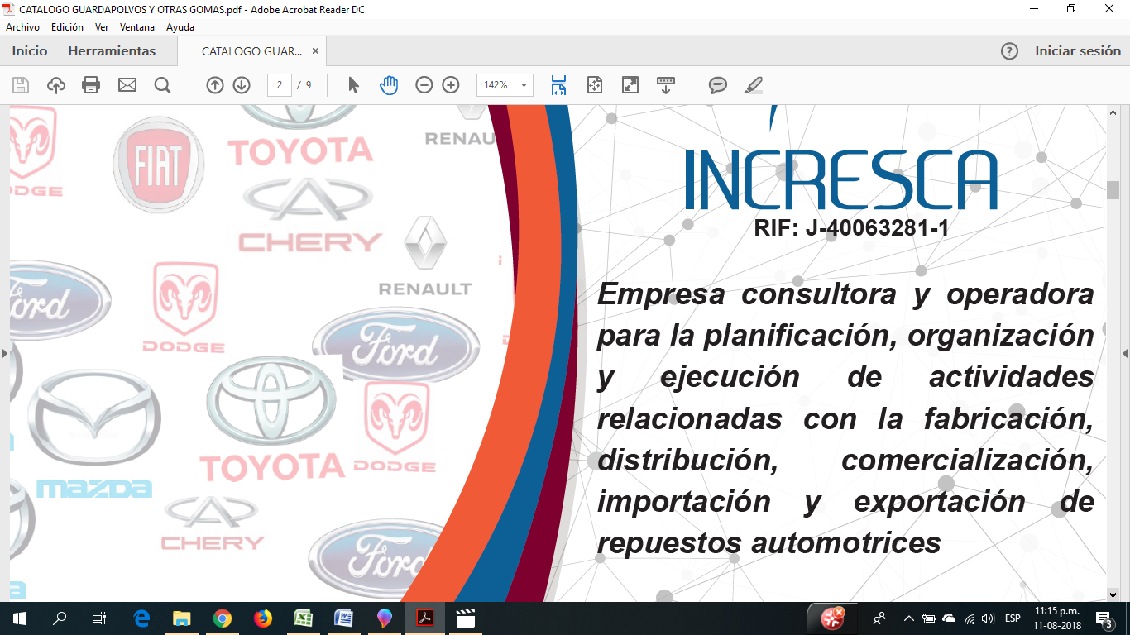
Task: Click the help question mark icon
Action: coord(1009,51)
